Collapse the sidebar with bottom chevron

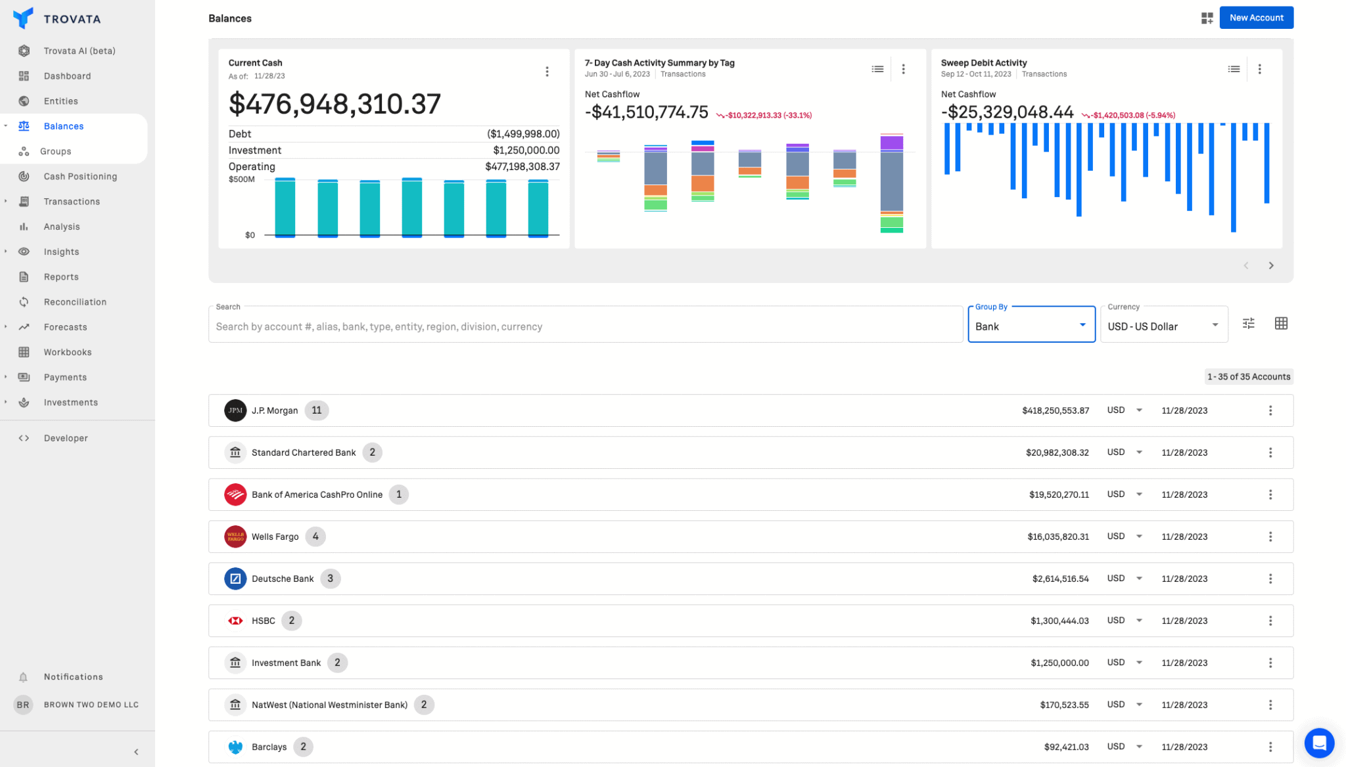136,751
